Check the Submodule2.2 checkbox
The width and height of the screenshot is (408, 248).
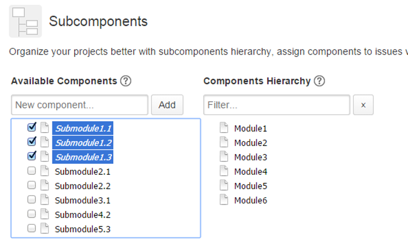tap(32, 185)
